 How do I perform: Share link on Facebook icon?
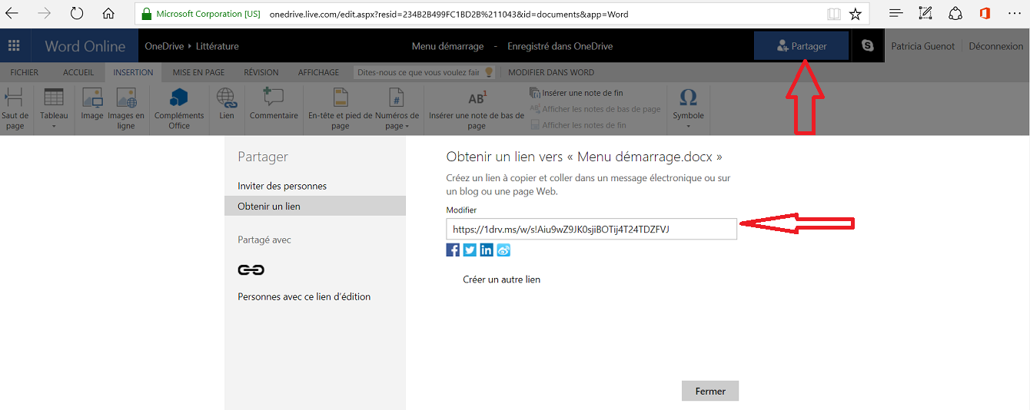[453, 250]
